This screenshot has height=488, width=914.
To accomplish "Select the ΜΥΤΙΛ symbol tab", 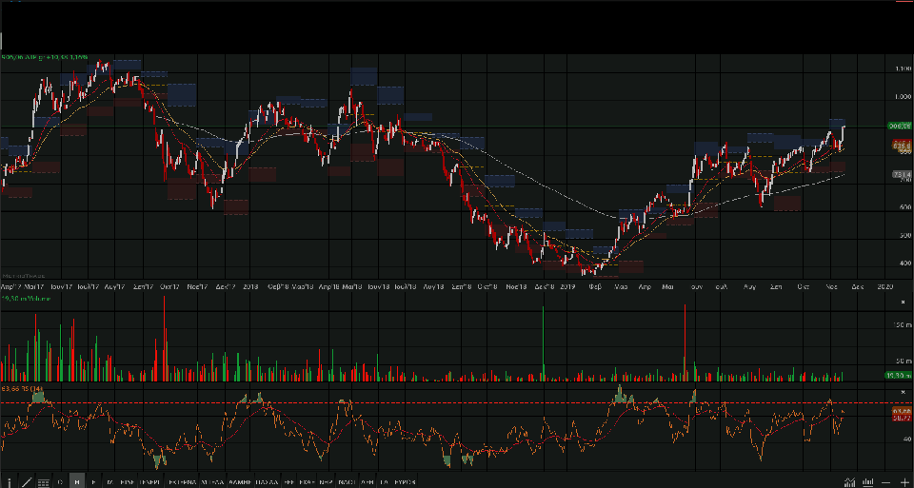I will (x=212, y=482).
